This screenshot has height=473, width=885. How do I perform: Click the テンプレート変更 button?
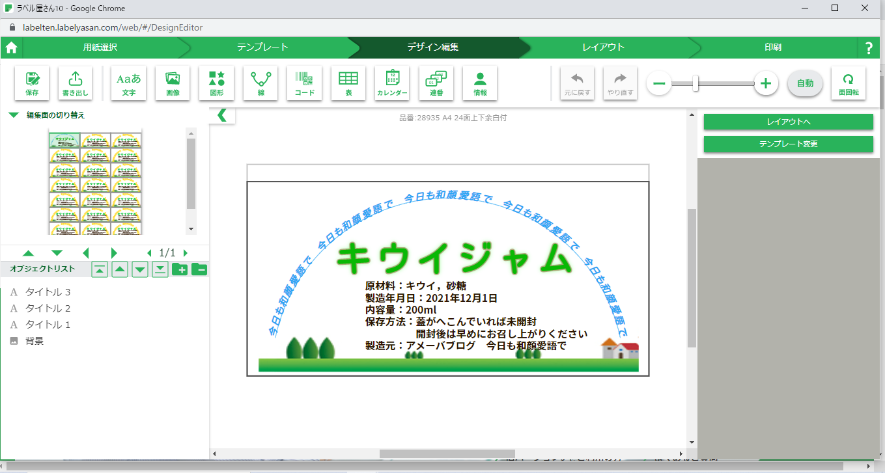tap(788, 144)
